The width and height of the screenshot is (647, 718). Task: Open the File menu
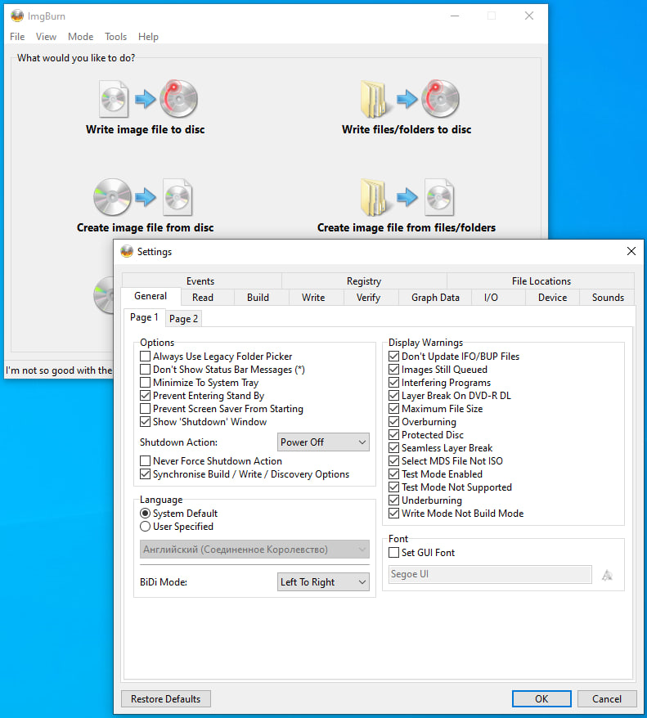click(17, 37)
